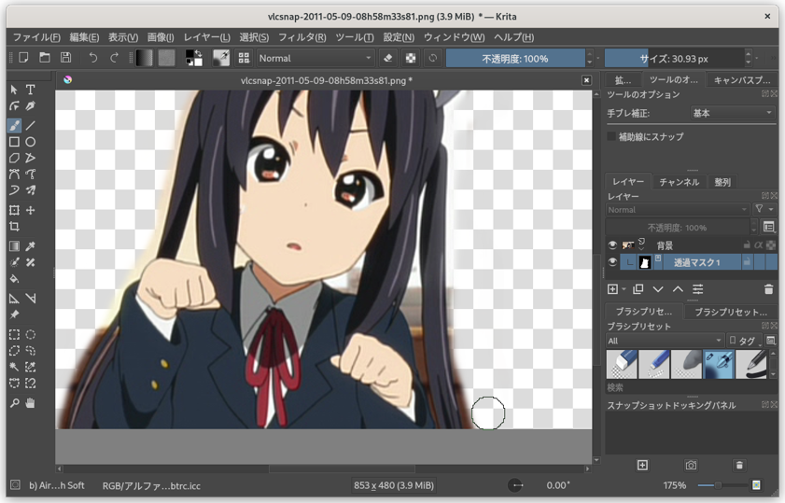Select the Multibrush tool

click(x=31, y=190)
